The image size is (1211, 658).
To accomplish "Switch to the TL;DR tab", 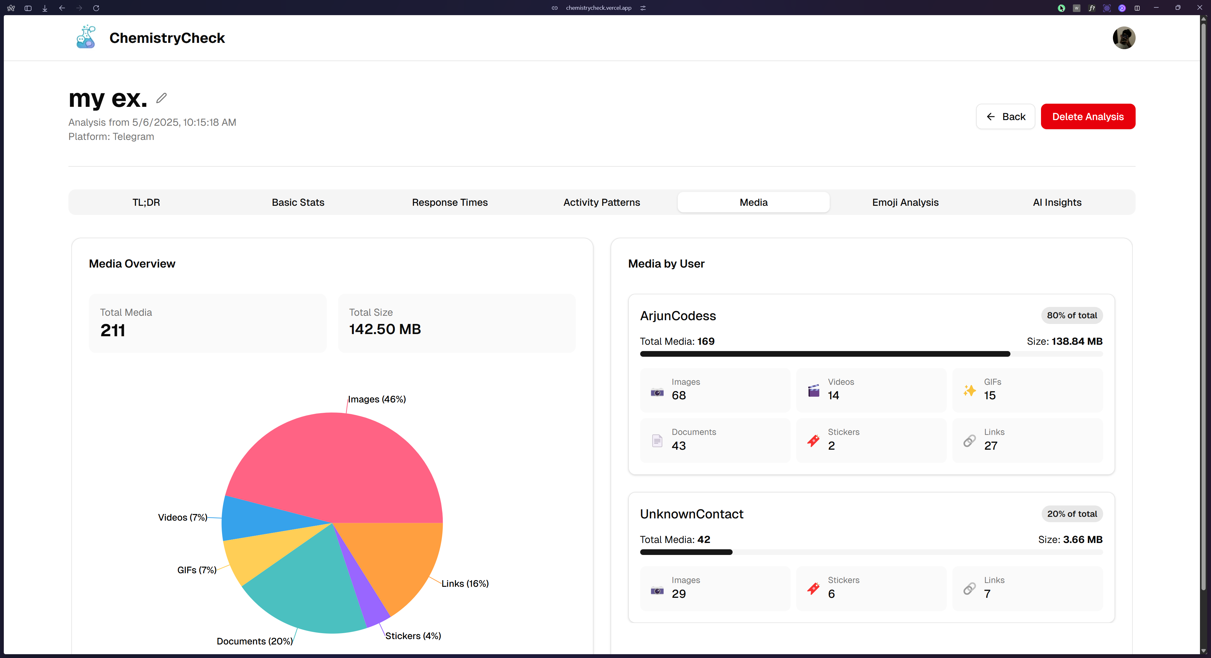I will 146,202.
